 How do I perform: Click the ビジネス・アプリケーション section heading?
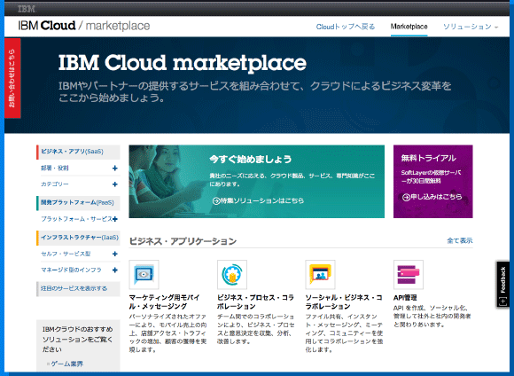[x=183, y=241]
